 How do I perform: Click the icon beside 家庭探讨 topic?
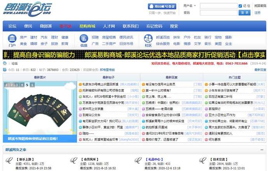pos(206,109)
